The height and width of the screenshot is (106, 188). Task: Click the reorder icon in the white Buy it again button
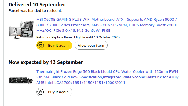click(40, 92)
